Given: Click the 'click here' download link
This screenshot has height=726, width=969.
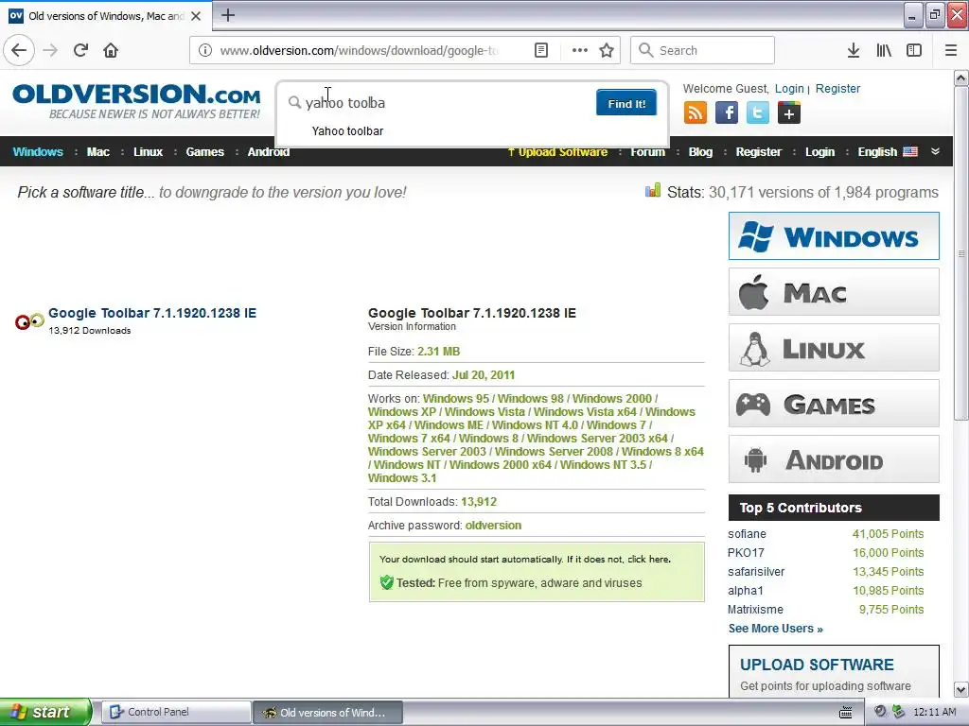Looking at the screenshot, I should (x=648, y=559).
